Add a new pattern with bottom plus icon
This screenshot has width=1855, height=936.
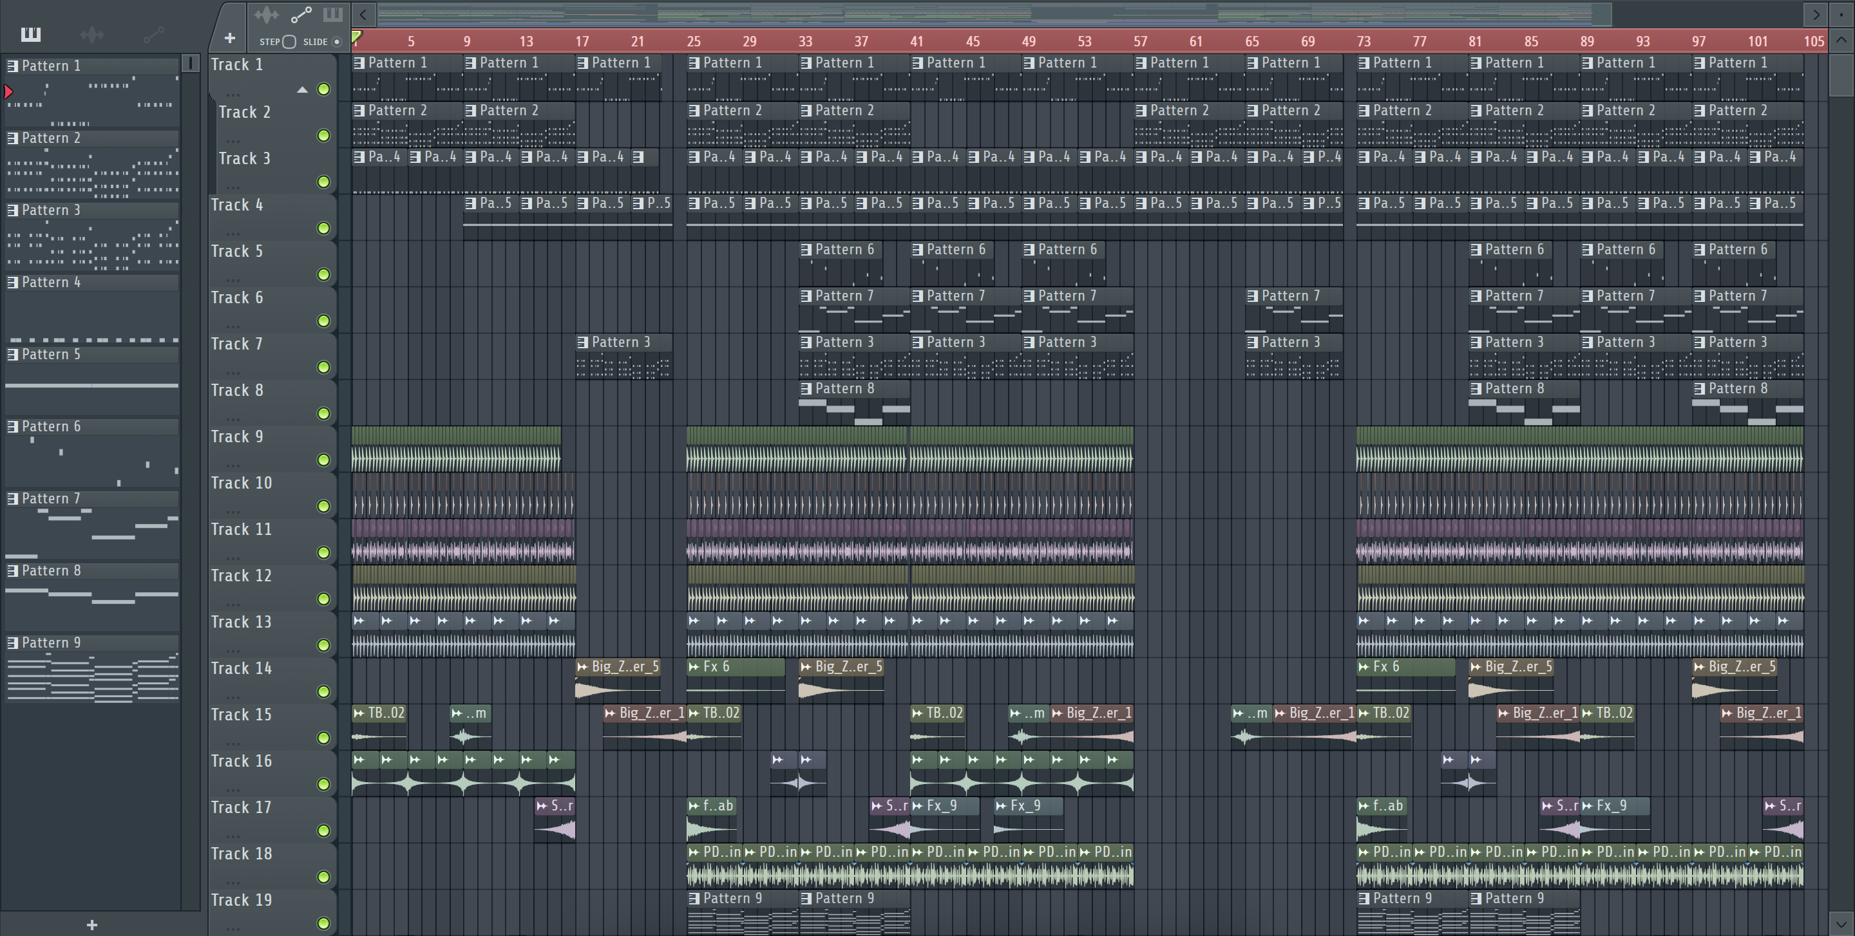click(x=91, y=924)
